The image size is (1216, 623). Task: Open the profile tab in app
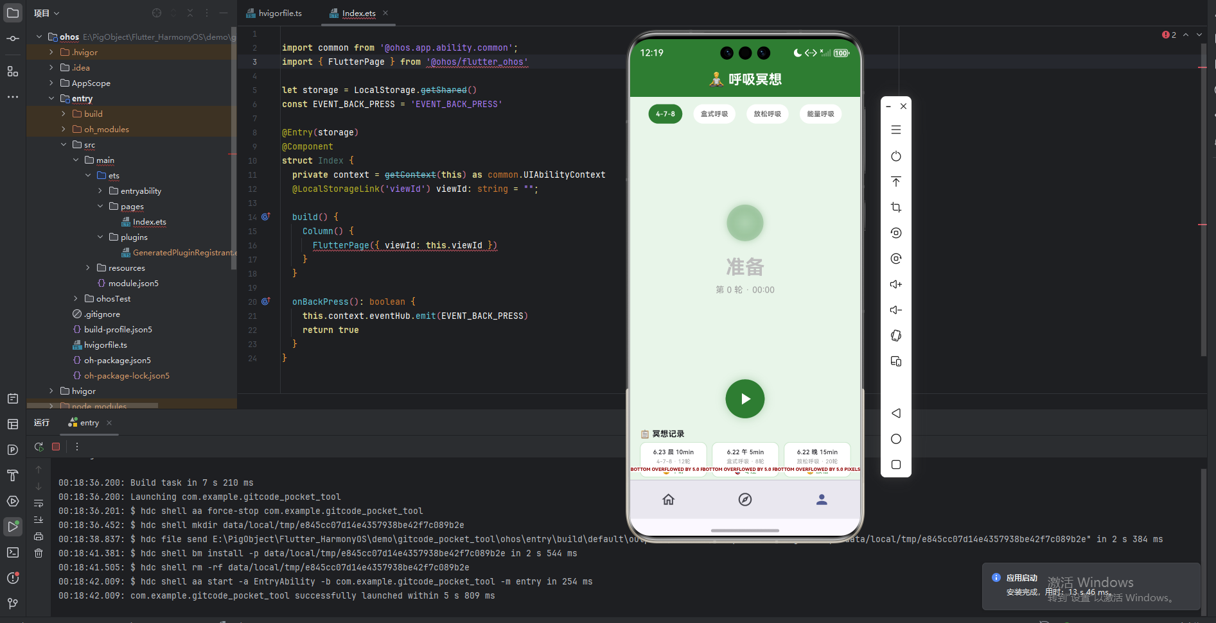point(822,499)
